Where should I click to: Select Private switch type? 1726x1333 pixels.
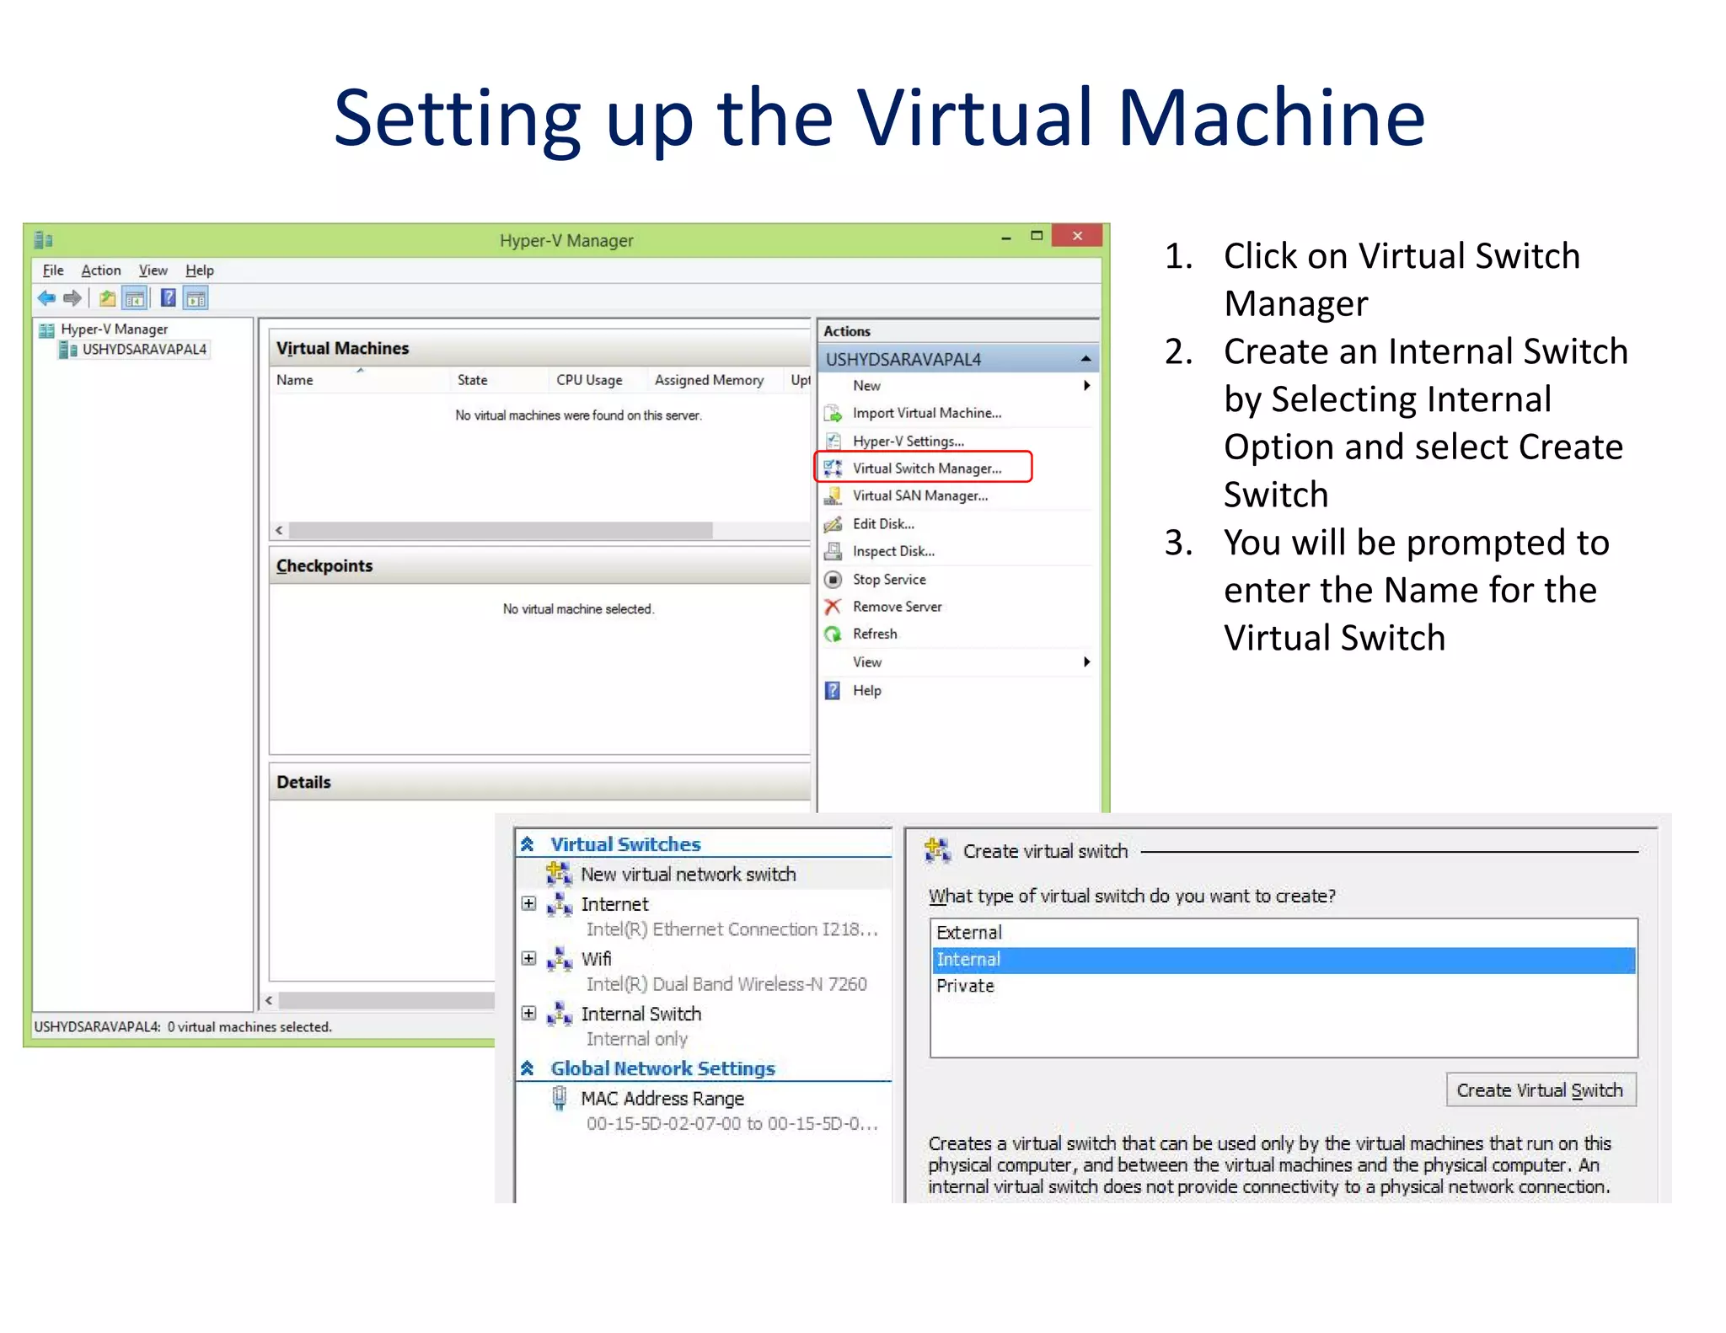click(1283, 986)
